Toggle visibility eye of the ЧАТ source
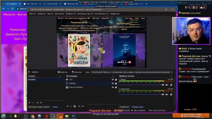 (x=113, y=80)
